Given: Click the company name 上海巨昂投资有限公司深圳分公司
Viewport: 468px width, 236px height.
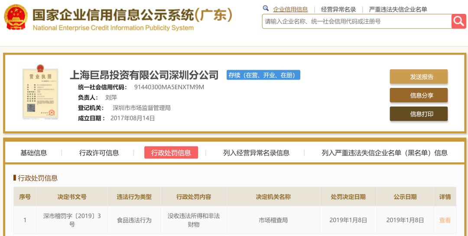Looking at the screenshot, I should [144, 75].
